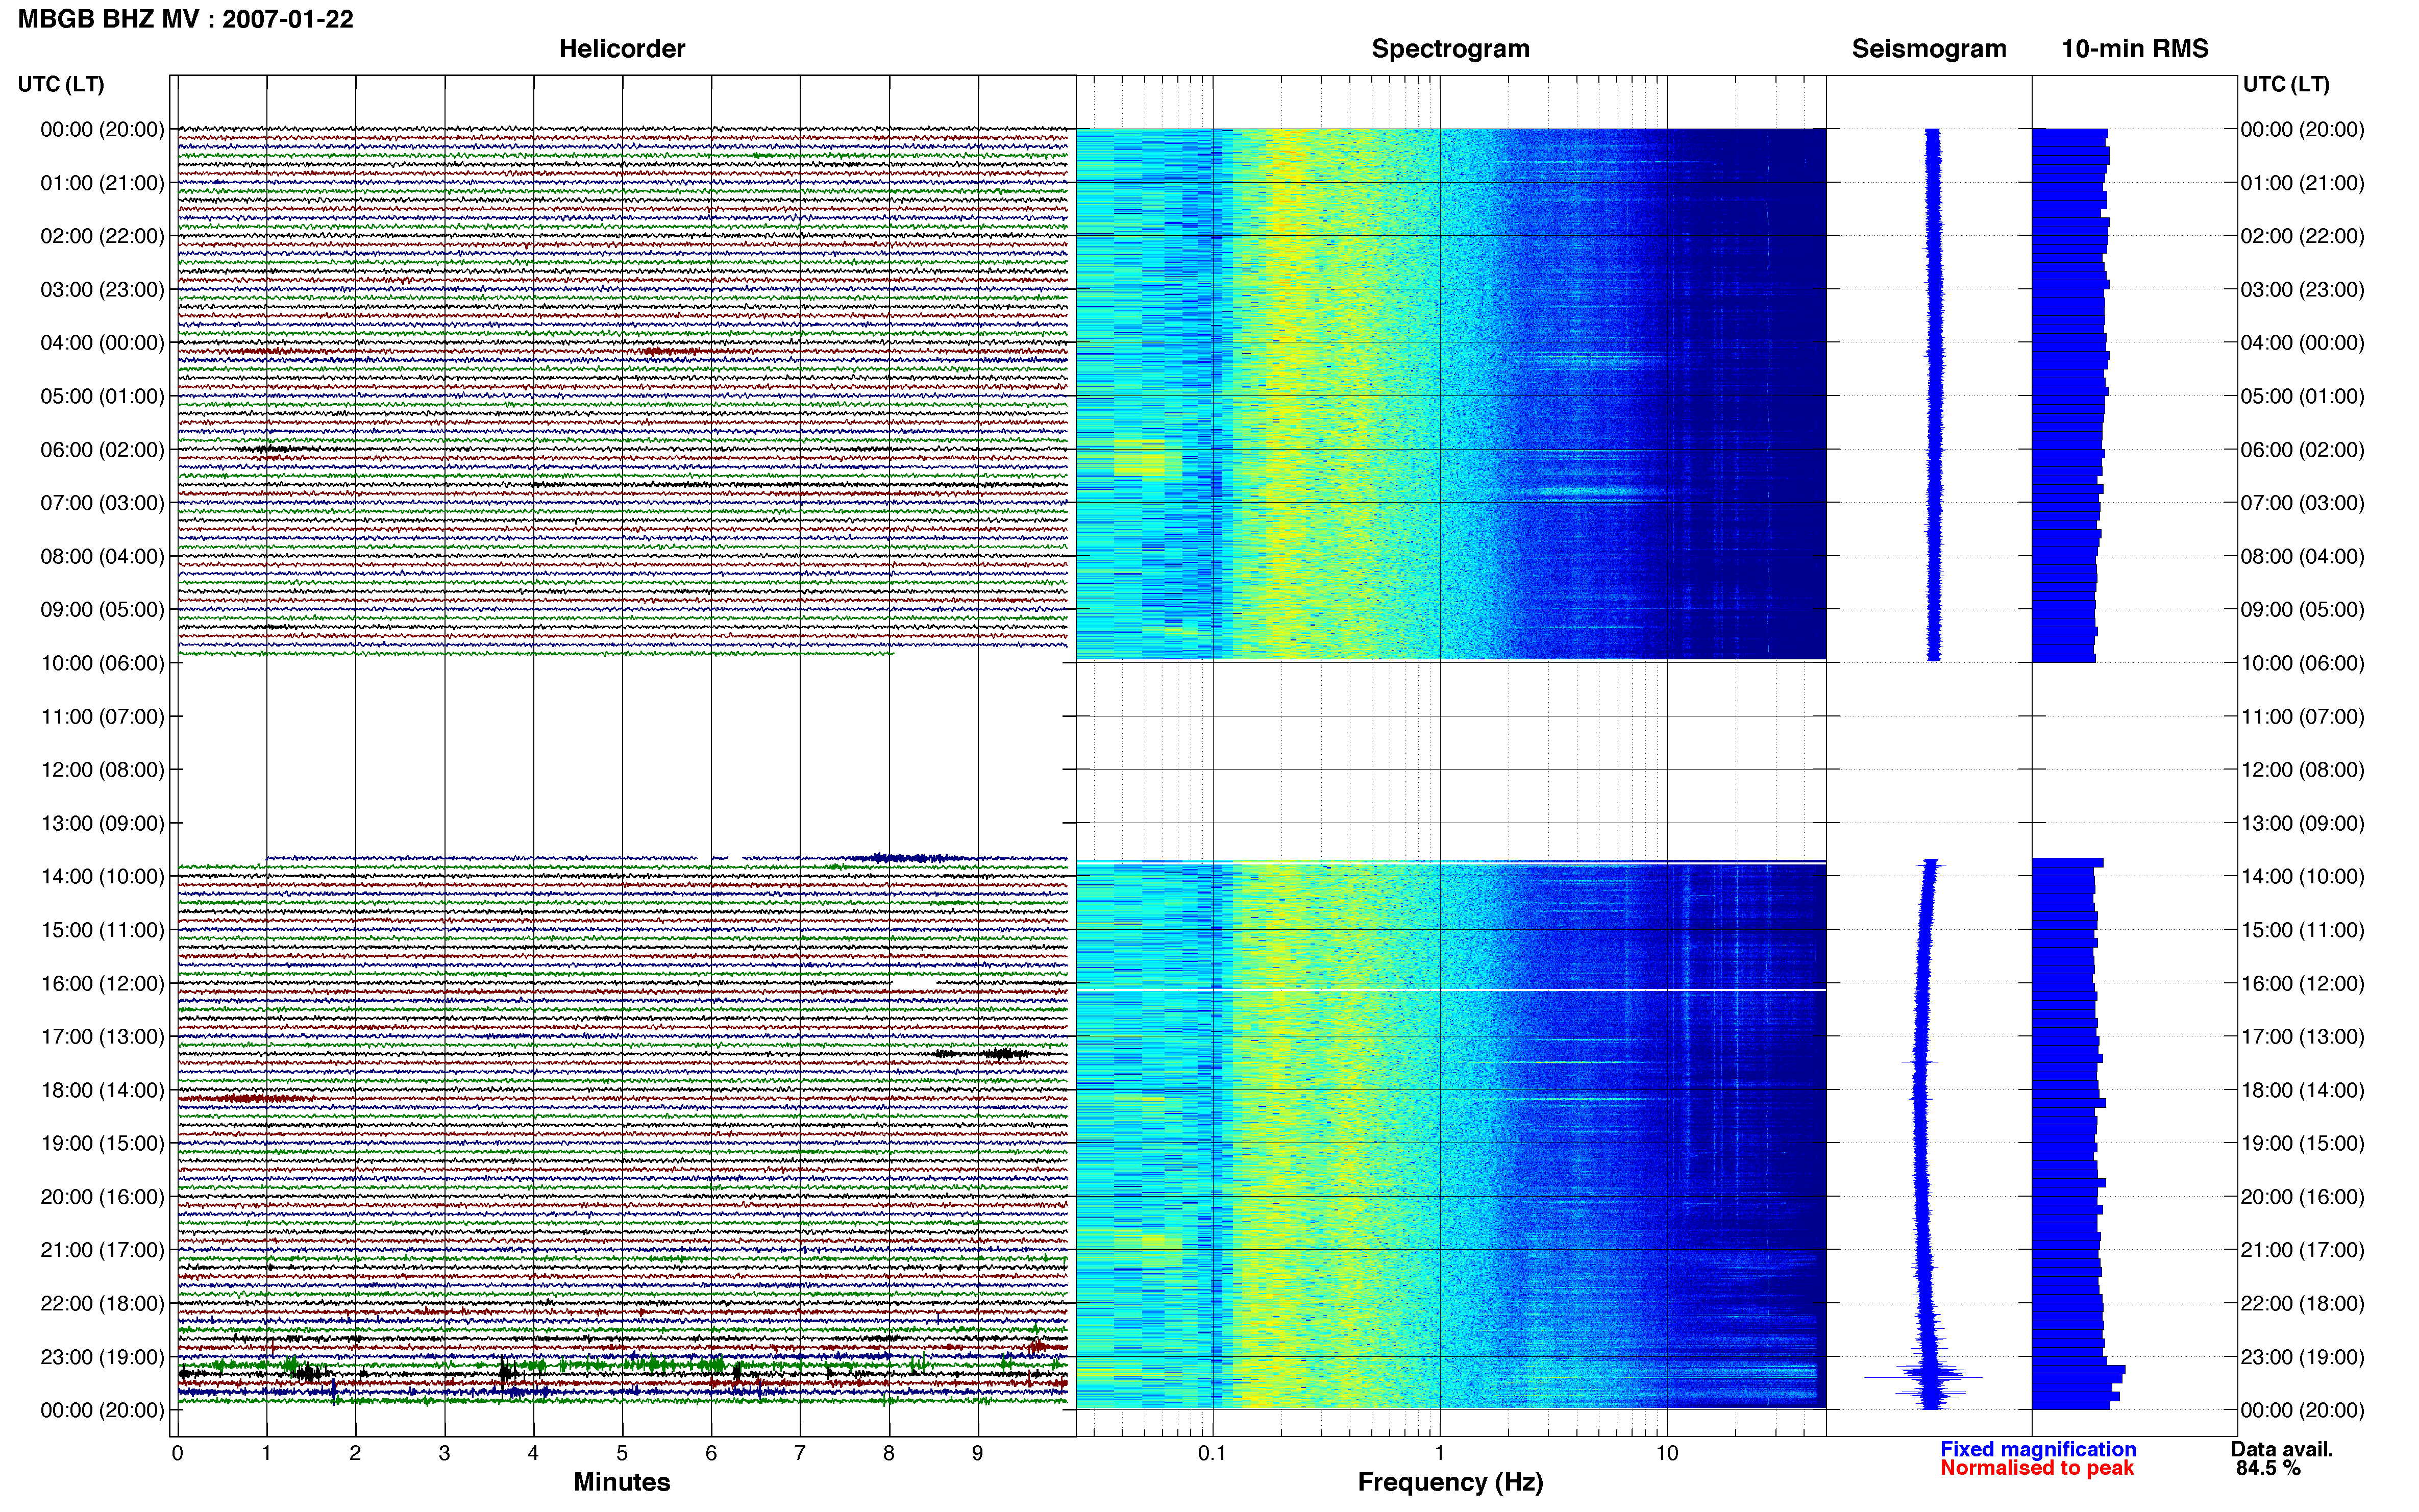2419x1512 pixels.
Task: Click the minute tick label '5'
Action: [622, 1453]
